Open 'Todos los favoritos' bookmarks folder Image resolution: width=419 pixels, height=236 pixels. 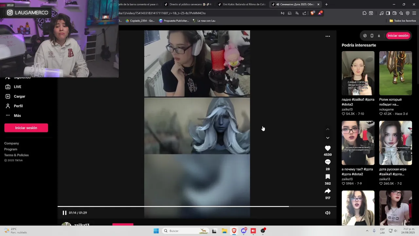pyautogui.click(x=403, y=21)
